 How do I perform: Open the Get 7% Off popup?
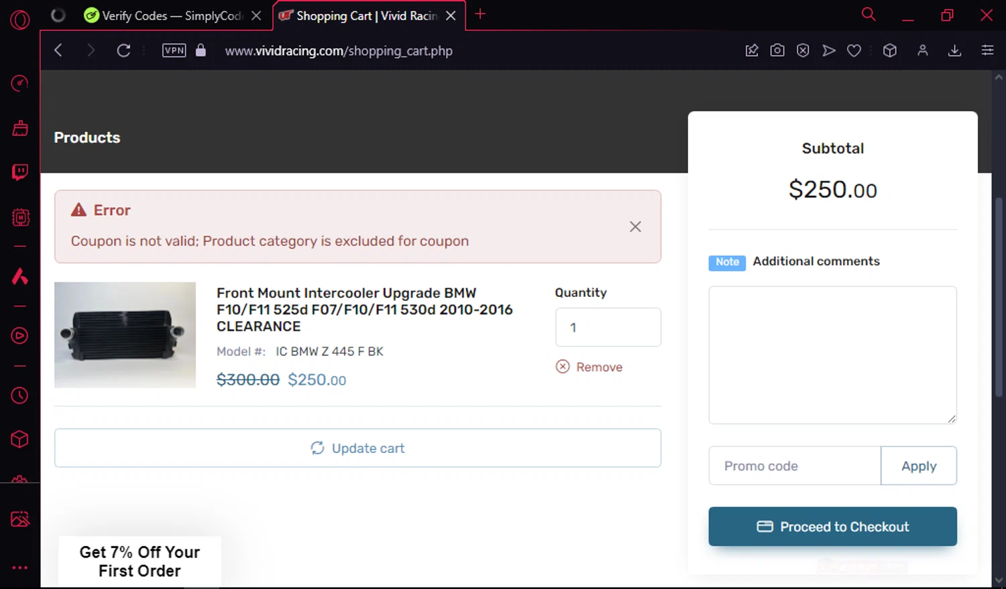point(139,562)
